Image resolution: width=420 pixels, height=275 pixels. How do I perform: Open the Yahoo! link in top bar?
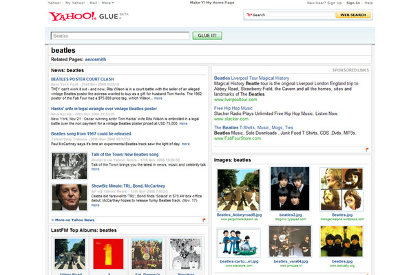54,3
